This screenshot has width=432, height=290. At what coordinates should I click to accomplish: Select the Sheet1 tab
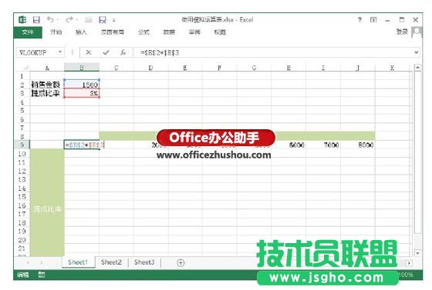pyautogui.click(x=78, y=262)
